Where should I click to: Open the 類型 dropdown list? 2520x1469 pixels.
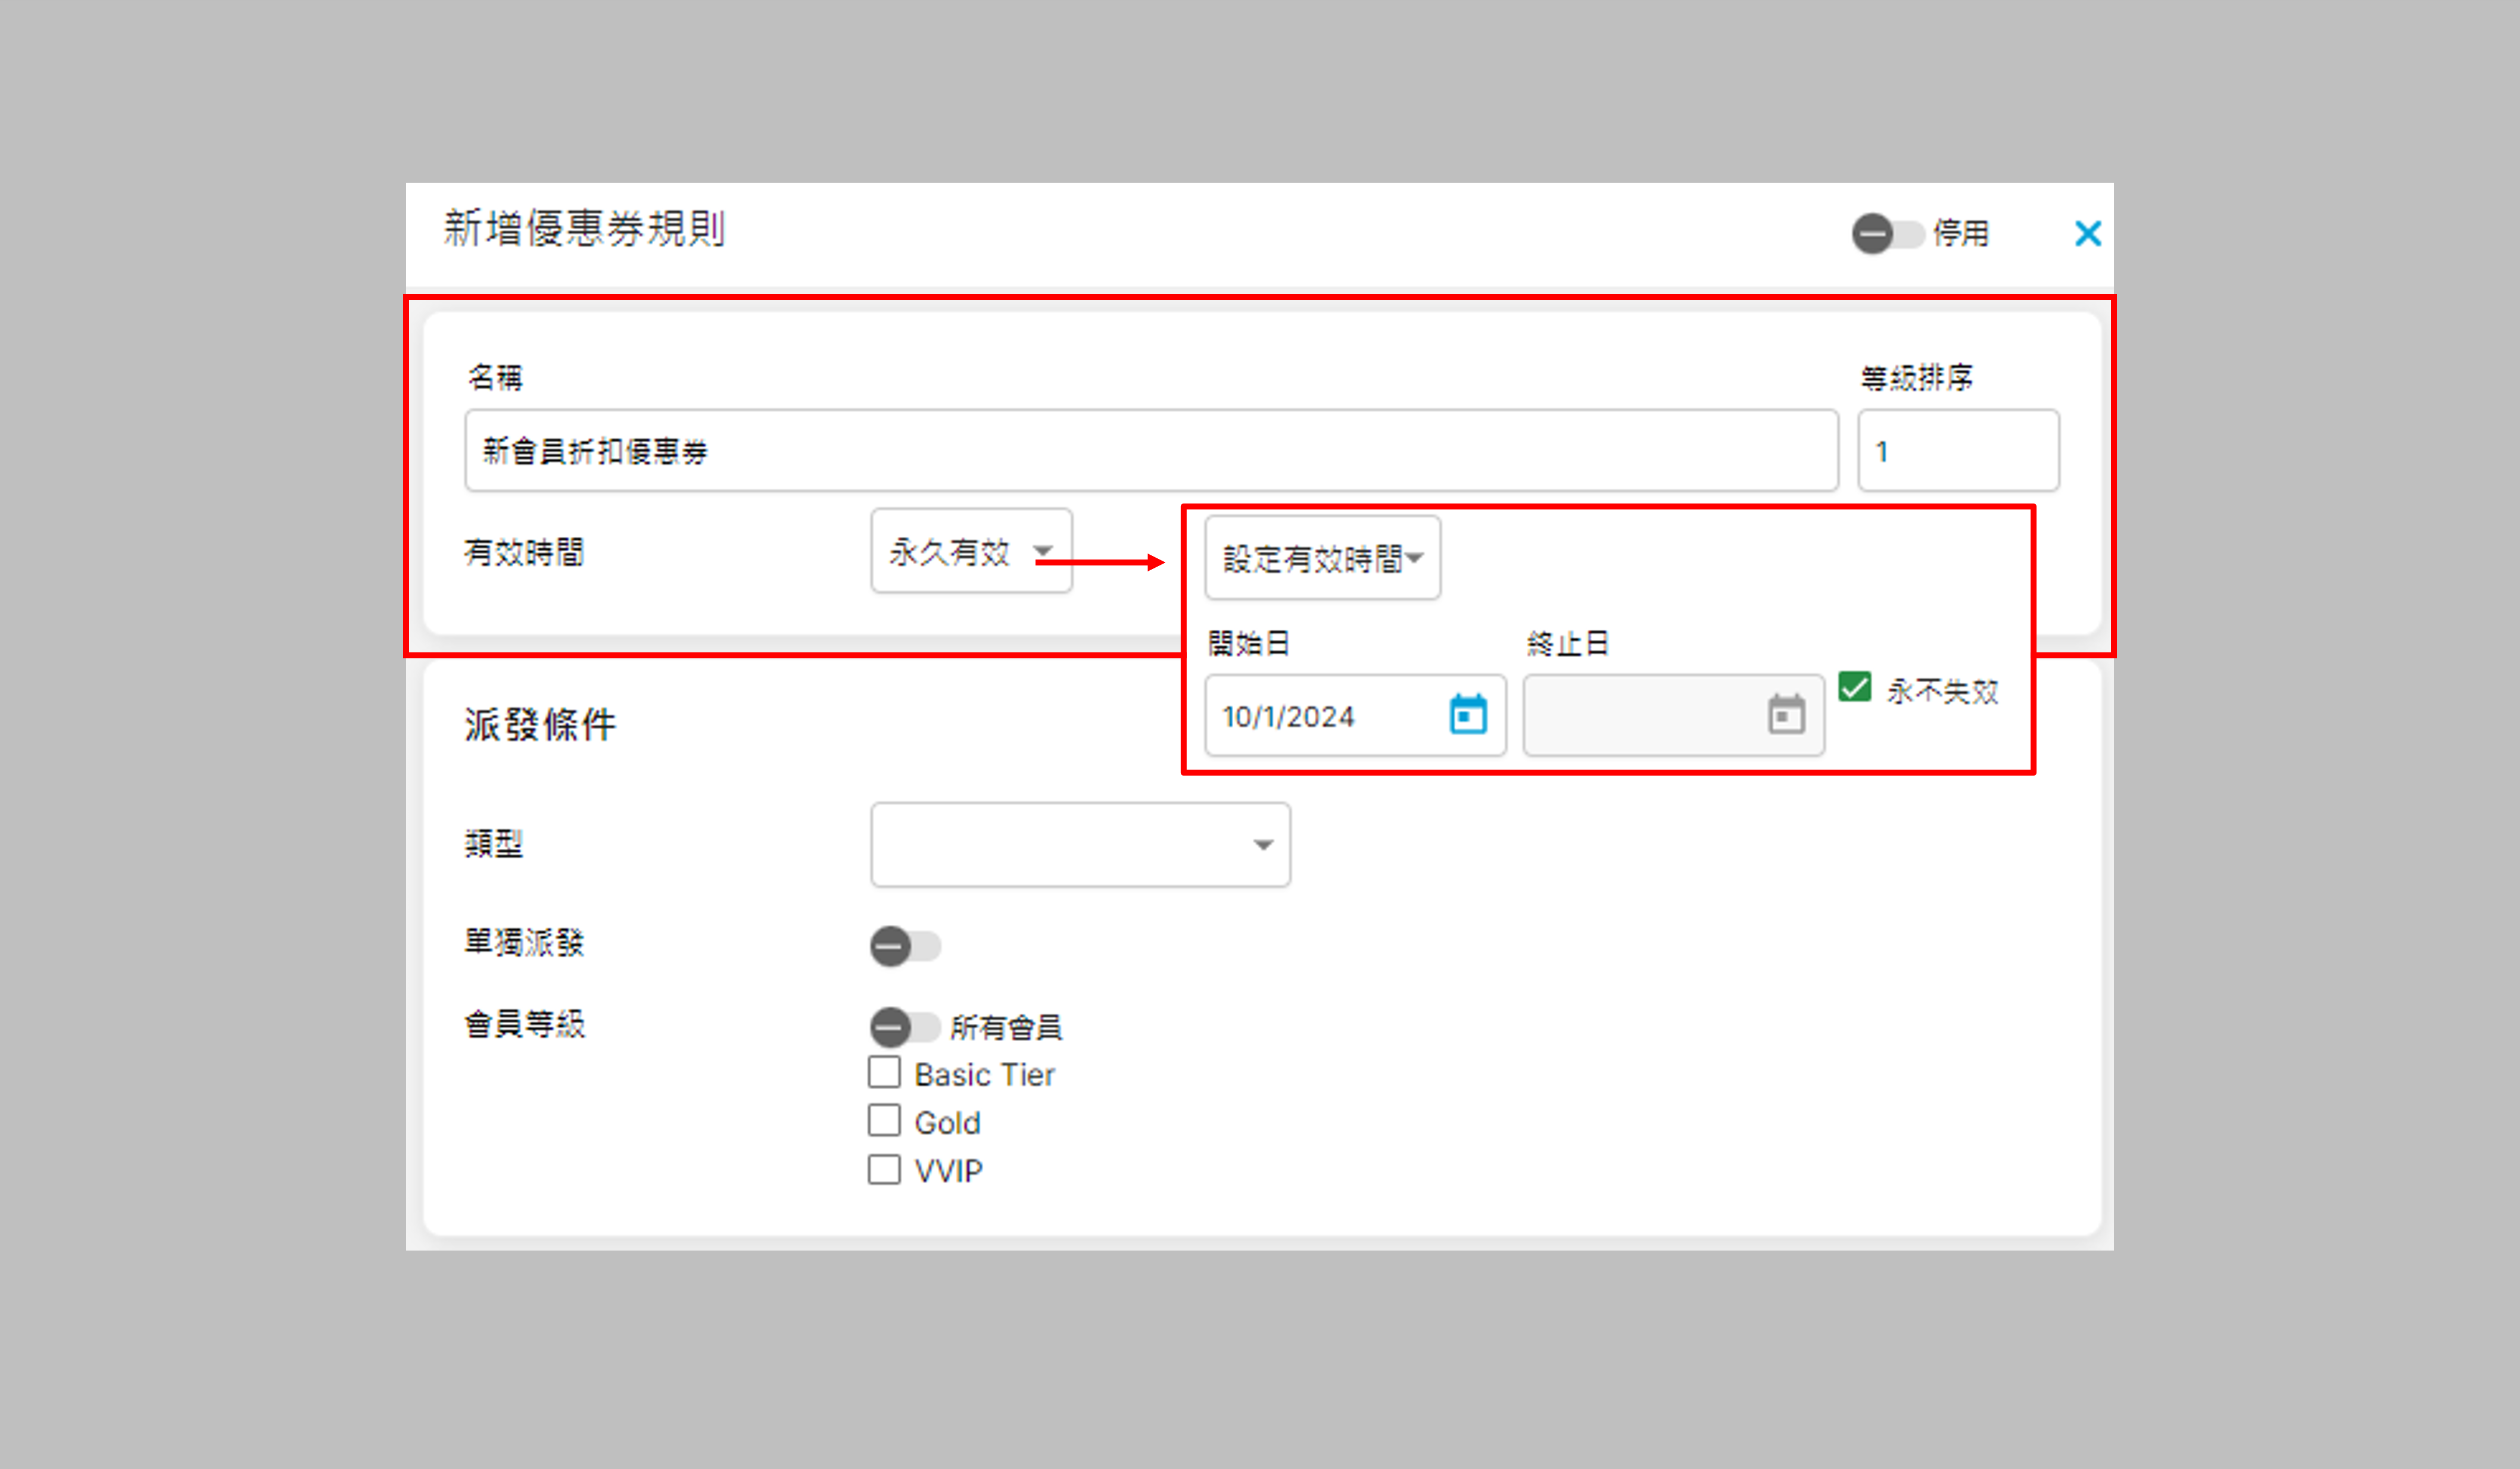pos(1080,845)
